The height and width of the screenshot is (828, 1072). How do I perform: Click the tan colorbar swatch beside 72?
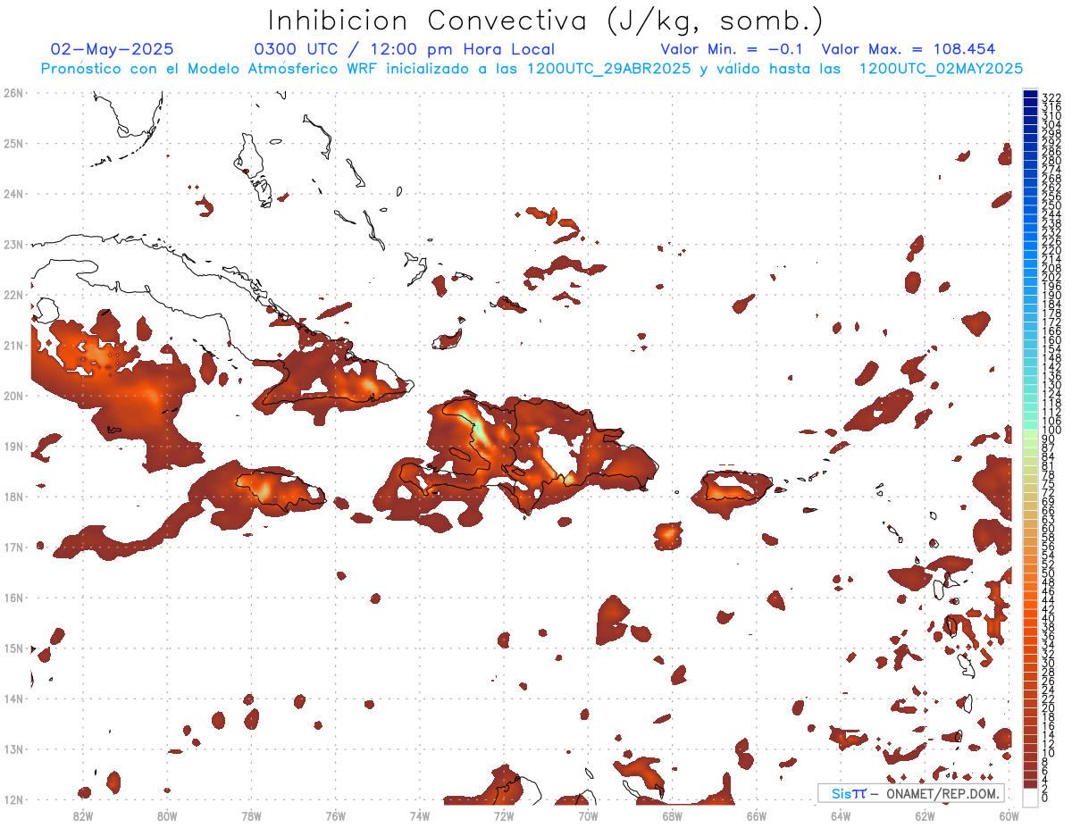1030,497
